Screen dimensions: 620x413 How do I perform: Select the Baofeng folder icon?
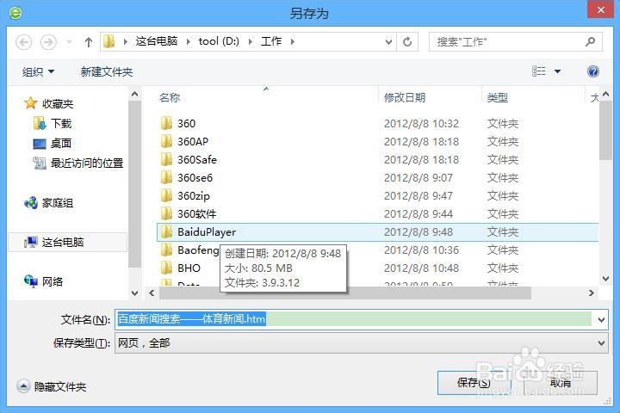click(x=166, y=250)
